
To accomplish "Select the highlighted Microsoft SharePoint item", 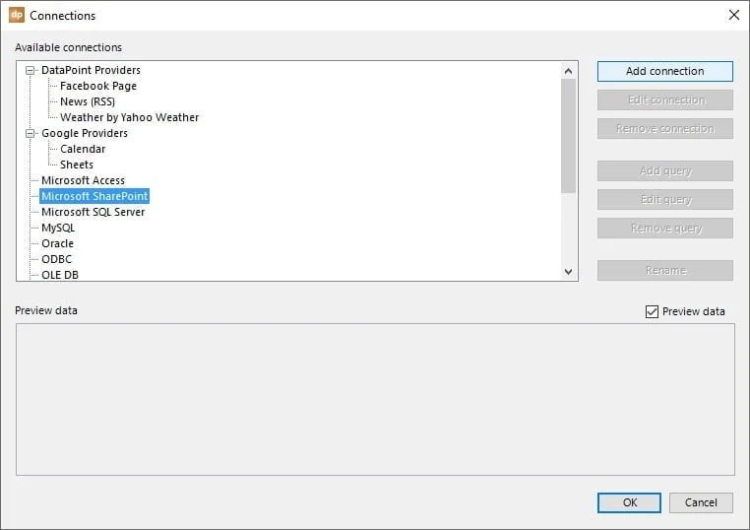I will tap(94, 196).
